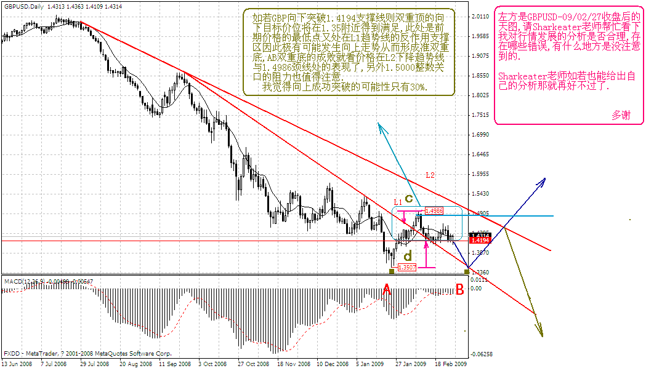Click the black 1.4314 current price tag
Viewport: 646px width, 387px height.
(480, 235)
